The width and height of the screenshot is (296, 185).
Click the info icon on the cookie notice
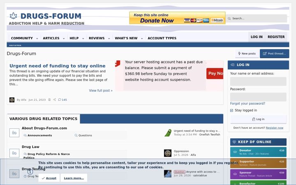(30, 172)
